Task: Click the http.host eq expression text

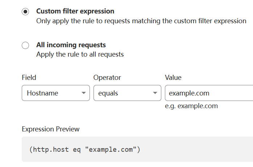Action: pyautogui.click(x=85, y=149)
